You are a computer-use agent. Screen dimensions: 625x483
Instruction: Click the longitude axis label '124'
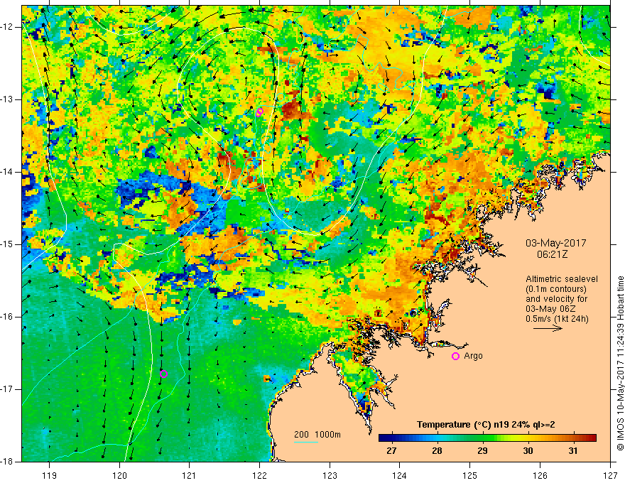[x=400, y=476]
